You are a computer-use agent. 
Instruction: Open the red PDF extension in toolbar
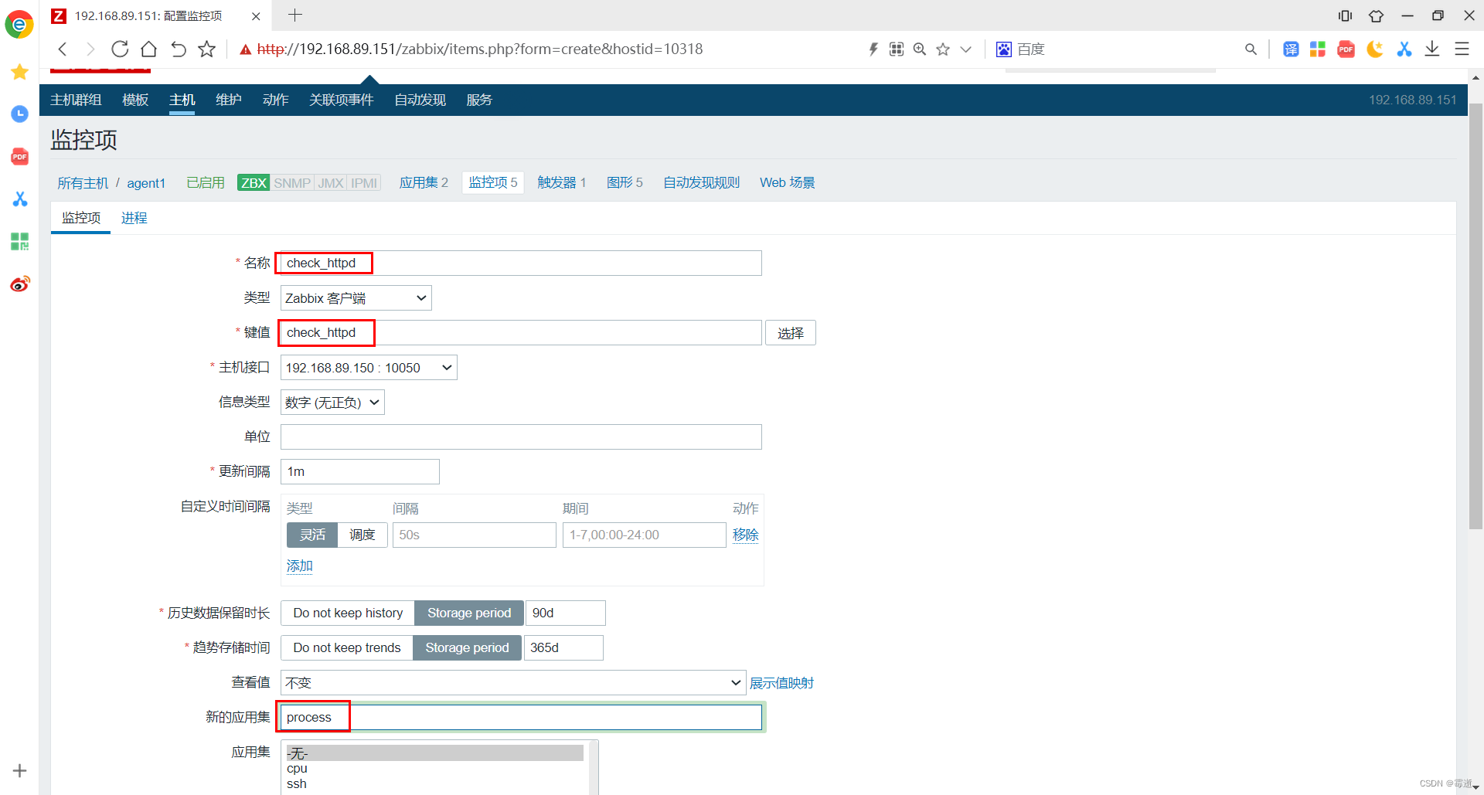click(x=1346, y=49)
